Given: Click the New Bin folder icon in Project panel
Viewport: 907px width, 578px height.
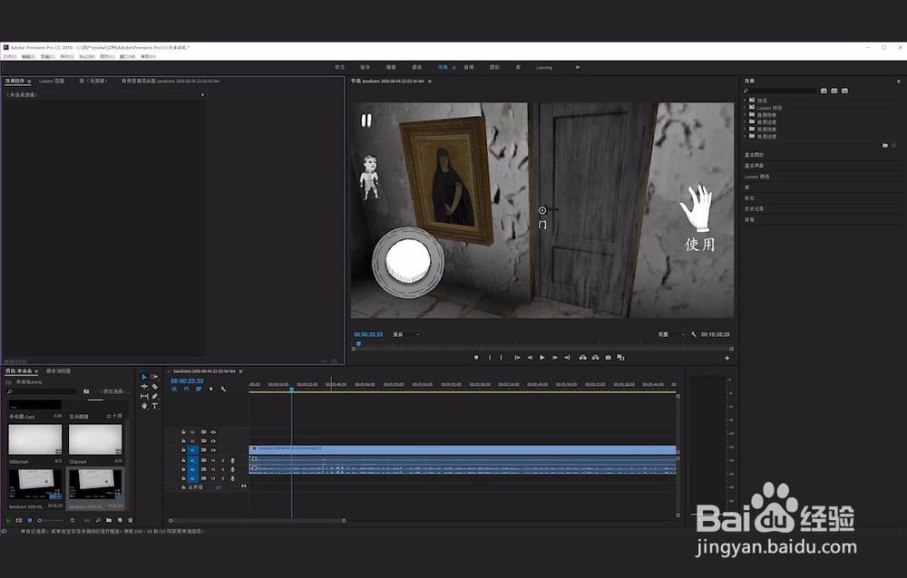Looking at the screenshot, I should tap(109, 520).
